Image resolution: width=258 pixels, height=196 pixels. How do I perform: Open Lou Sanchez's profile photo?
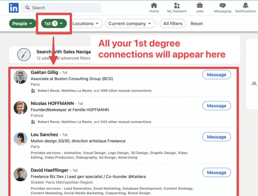pyautogui.click(x=20, y=139)
